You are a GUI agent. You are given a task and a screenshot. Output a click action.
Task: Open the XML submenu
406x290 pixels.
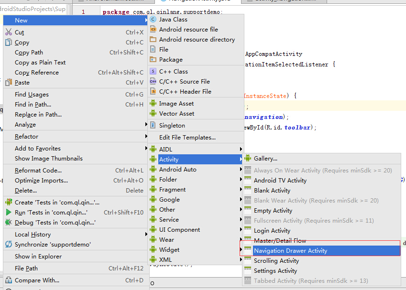pos(196,259)
